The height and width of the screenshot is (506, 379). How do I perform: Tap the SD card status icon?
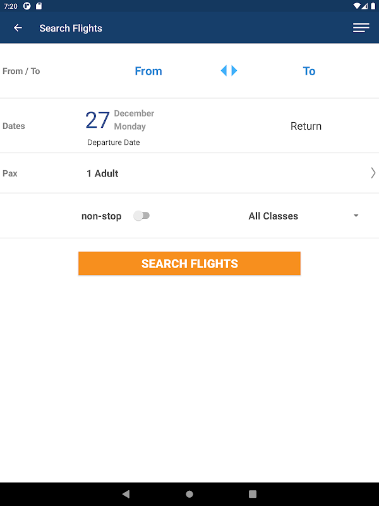pos(39,6)
